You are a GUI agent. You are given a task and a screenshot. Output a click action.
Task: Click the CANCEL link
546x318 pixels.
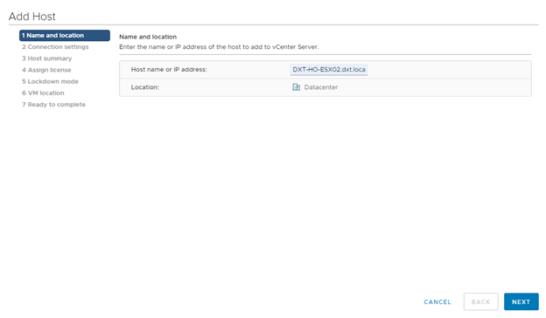coord(437,302)
